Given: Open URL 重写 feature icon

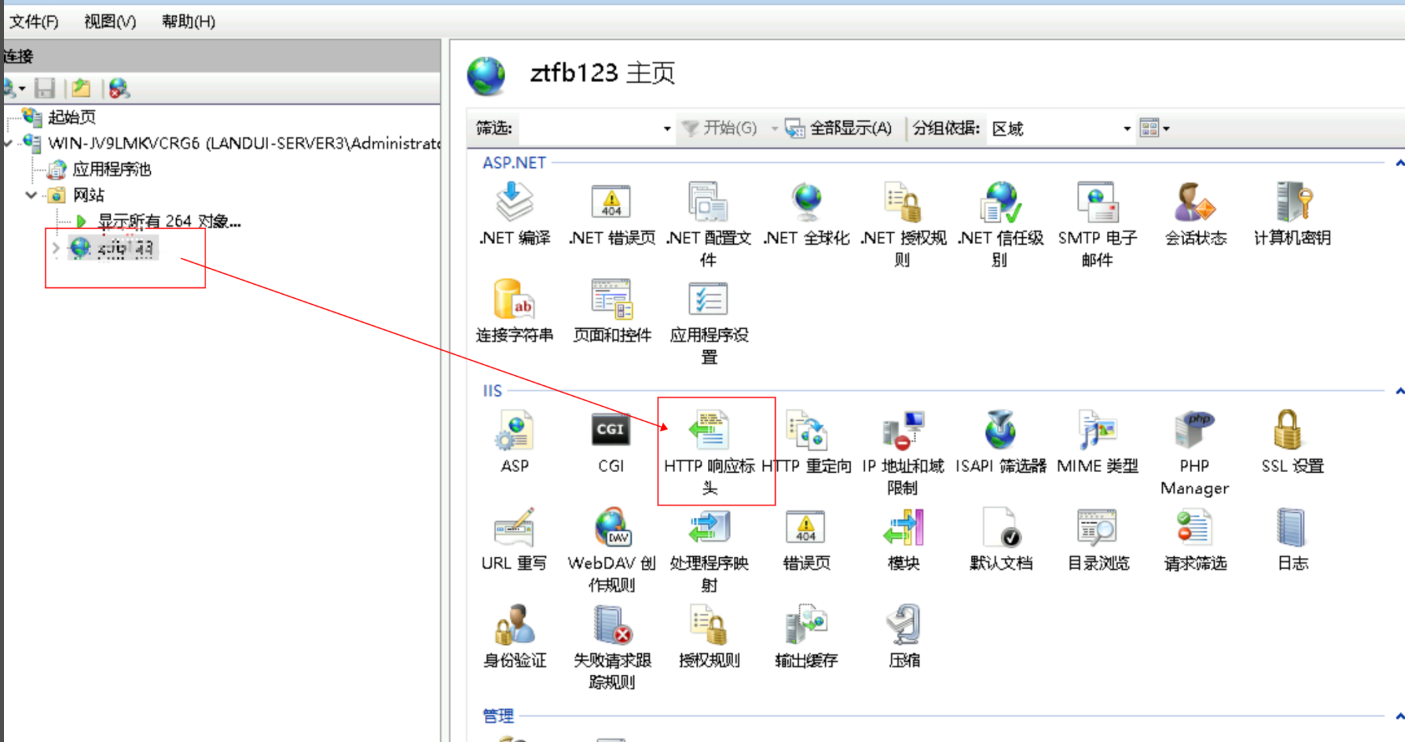Looking at the screenshot, I should [x=514, y=528].
